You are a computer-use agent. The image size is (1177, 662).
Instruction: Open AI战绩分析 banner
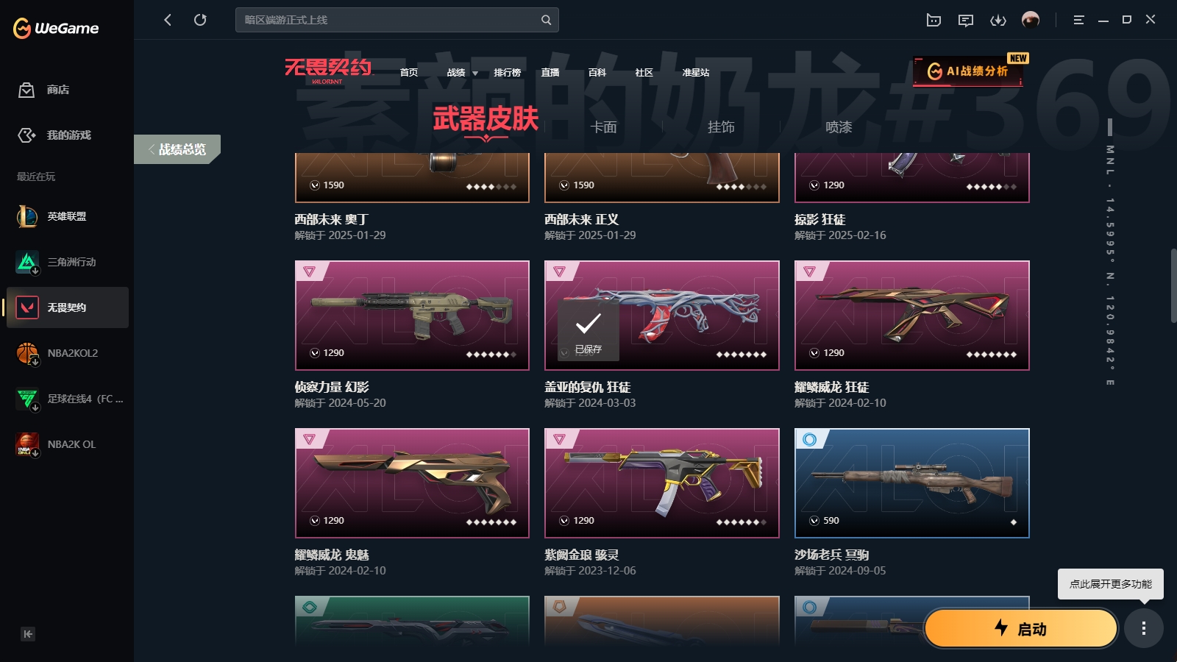tap(968, 71)
